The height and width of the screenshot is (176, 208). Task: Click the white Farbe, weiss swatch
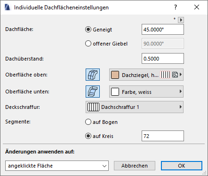pyautogui.click(x=115, y=92)
